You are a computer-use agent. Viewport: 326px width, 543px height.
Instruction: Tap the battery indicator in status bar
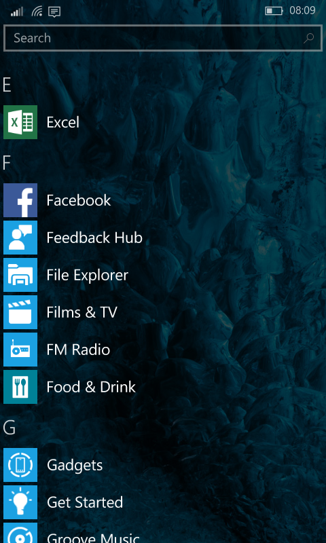(274, 11)
